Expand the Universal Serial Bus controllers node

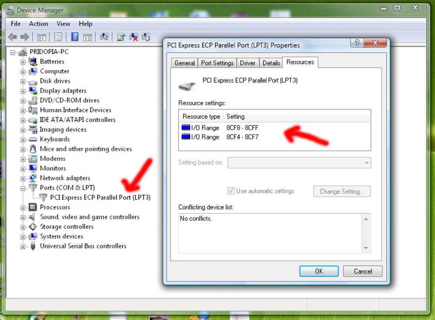coord(23,246)
